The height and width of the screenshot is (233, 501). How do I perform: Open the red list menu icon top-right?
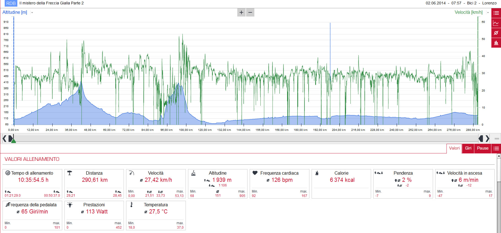point(496,13)
